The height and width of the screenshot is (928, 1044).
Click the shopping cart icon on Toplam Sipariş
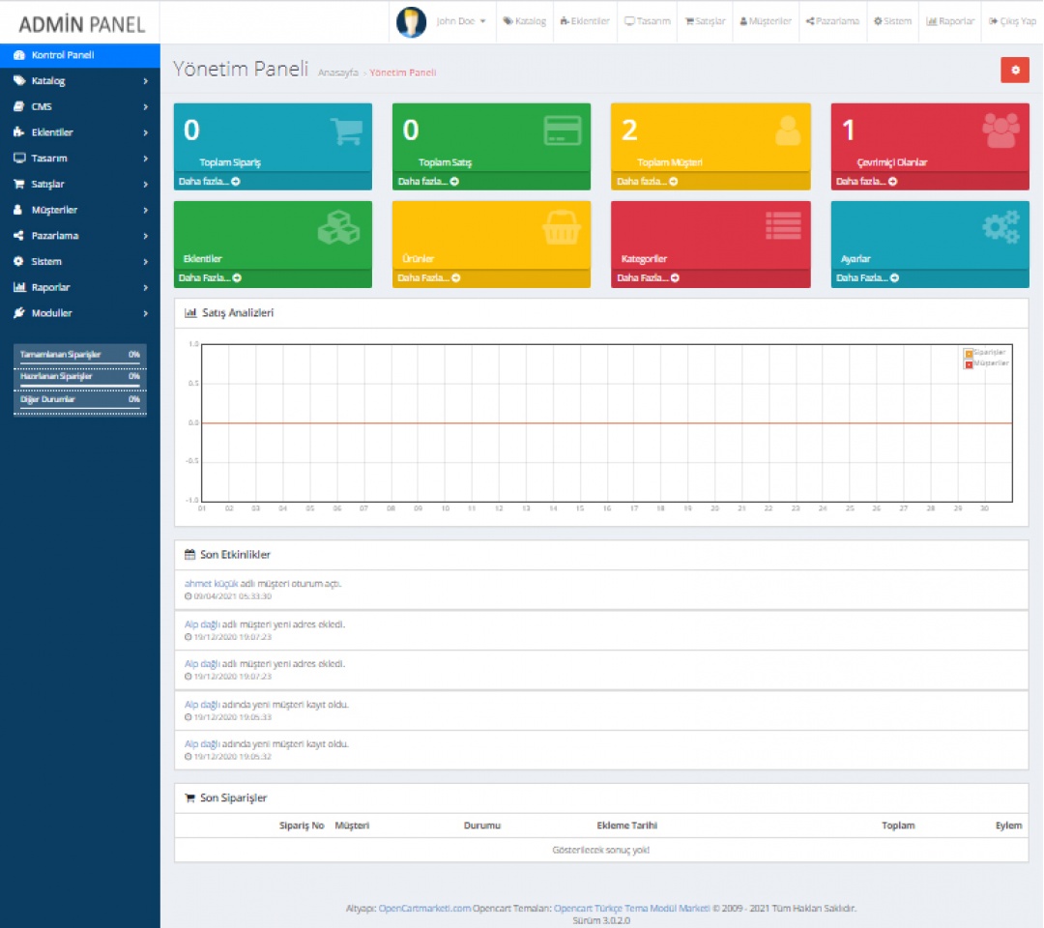click(346, 131)
